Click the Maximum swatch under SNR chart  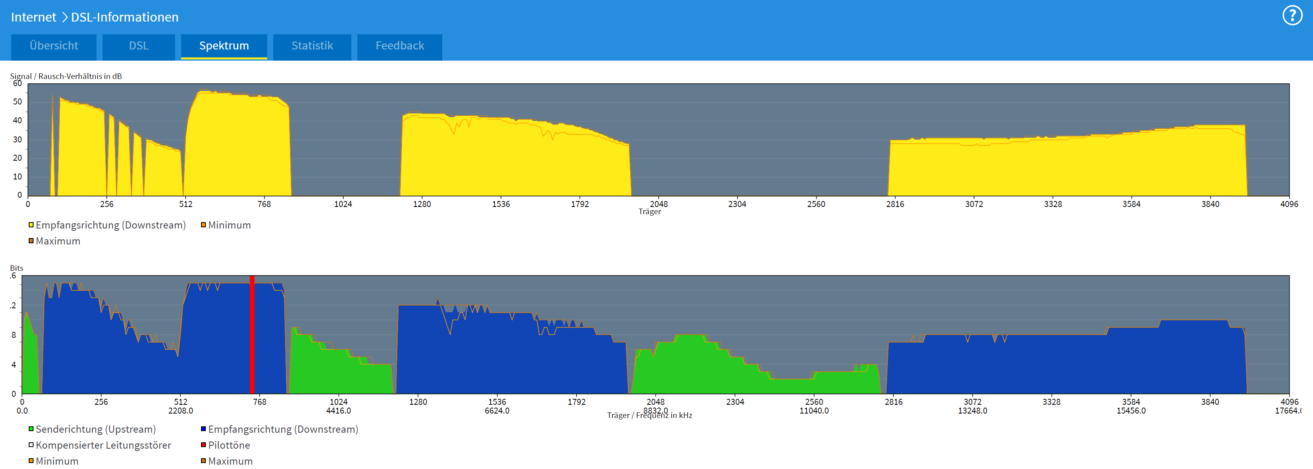31,240
